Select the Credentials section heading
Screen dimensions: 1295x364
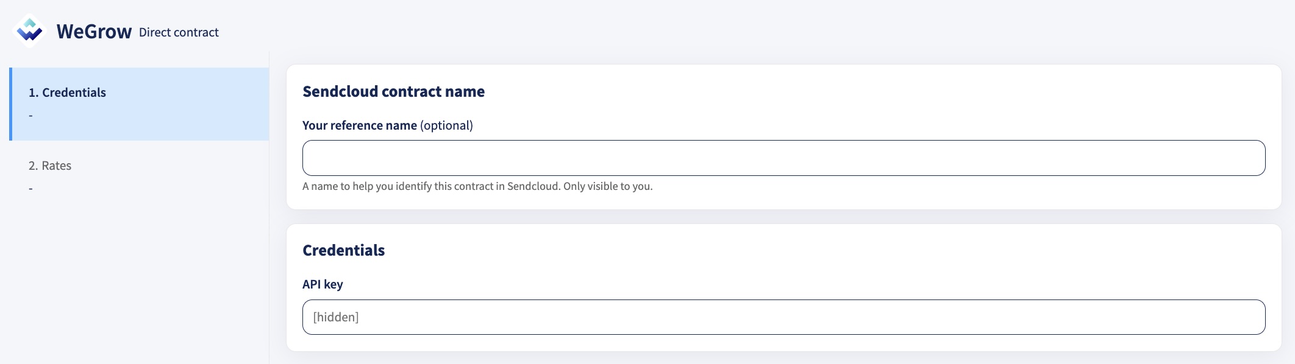pyautogui.click(x=344, y=250)
